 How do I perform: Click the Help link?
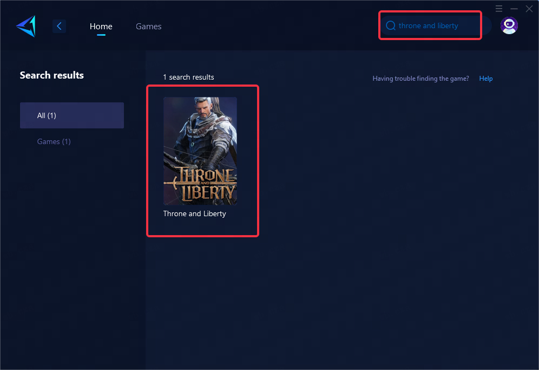click(x=486, y=79)
